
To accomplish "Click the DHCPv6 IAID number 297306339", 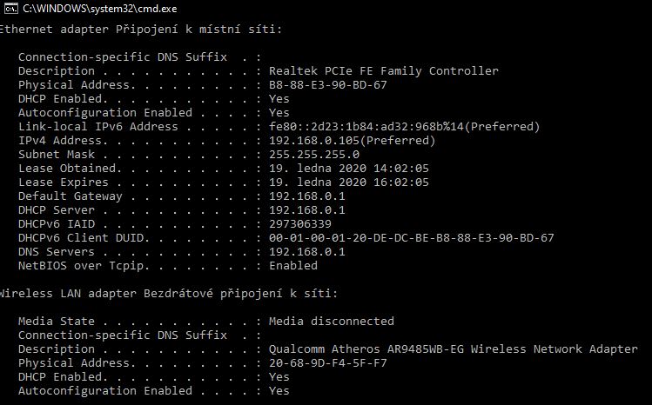I will click(x=300, y=224).
